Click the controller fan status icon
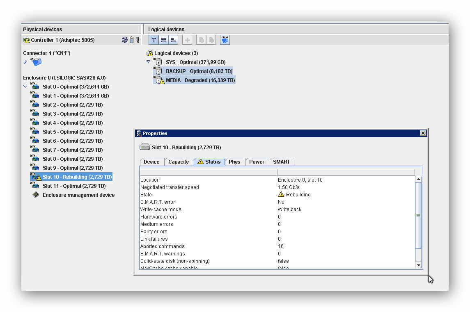 click(125, 40)
